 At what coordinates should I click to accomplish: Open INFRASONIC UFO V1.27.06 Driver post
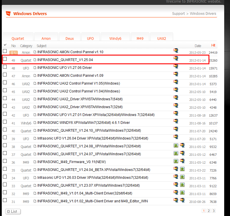(64, 68)
